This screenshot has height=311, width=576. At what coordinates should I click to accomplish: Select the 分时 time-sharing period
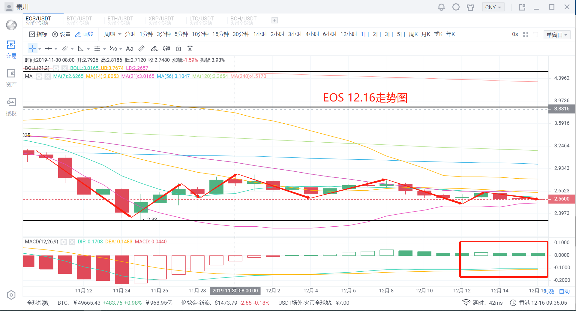[130, 34]
